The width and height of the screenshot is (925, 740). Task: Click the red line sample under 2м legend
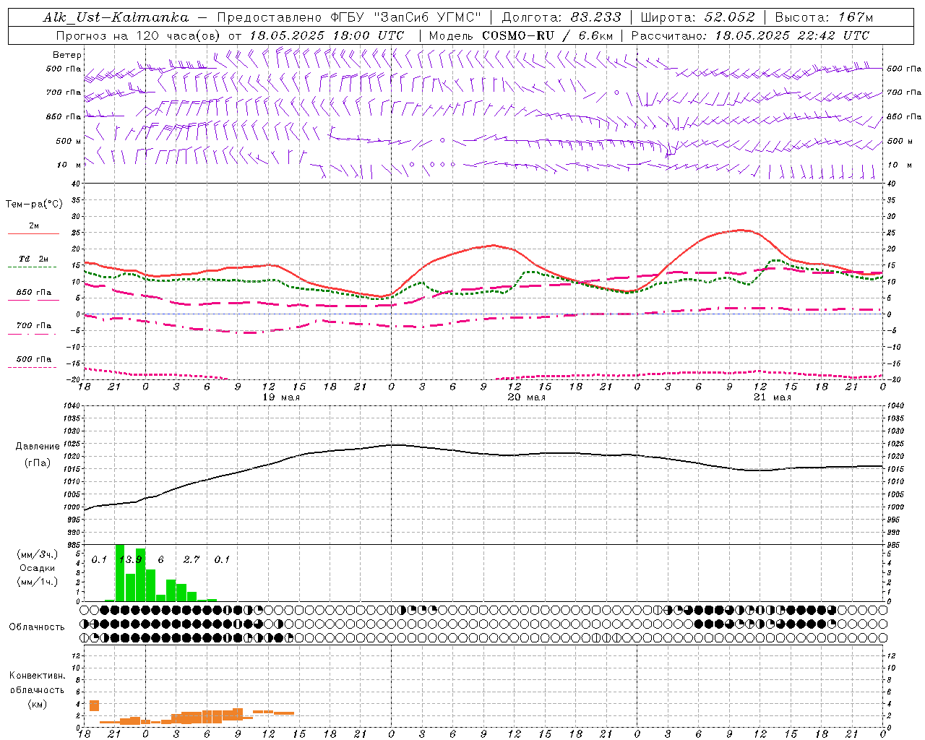click(33, 234)
